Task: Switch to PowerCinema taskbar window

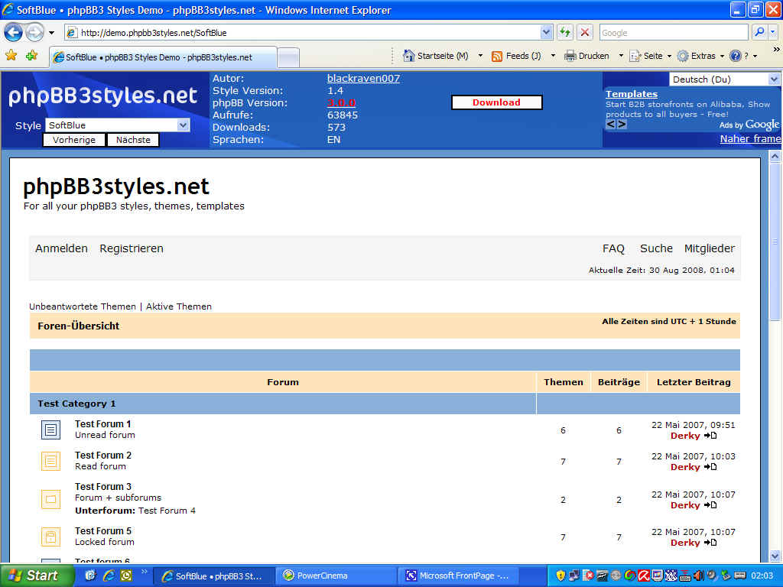Action: (x=337, y=576)
